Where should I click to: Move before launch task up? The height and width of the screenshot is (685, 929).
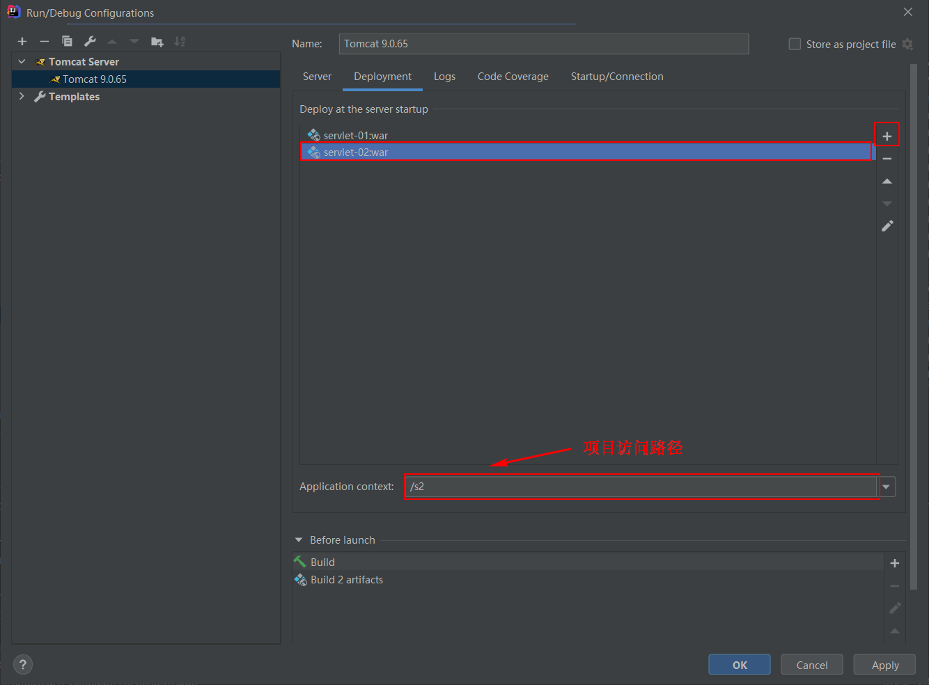(895, 631)
